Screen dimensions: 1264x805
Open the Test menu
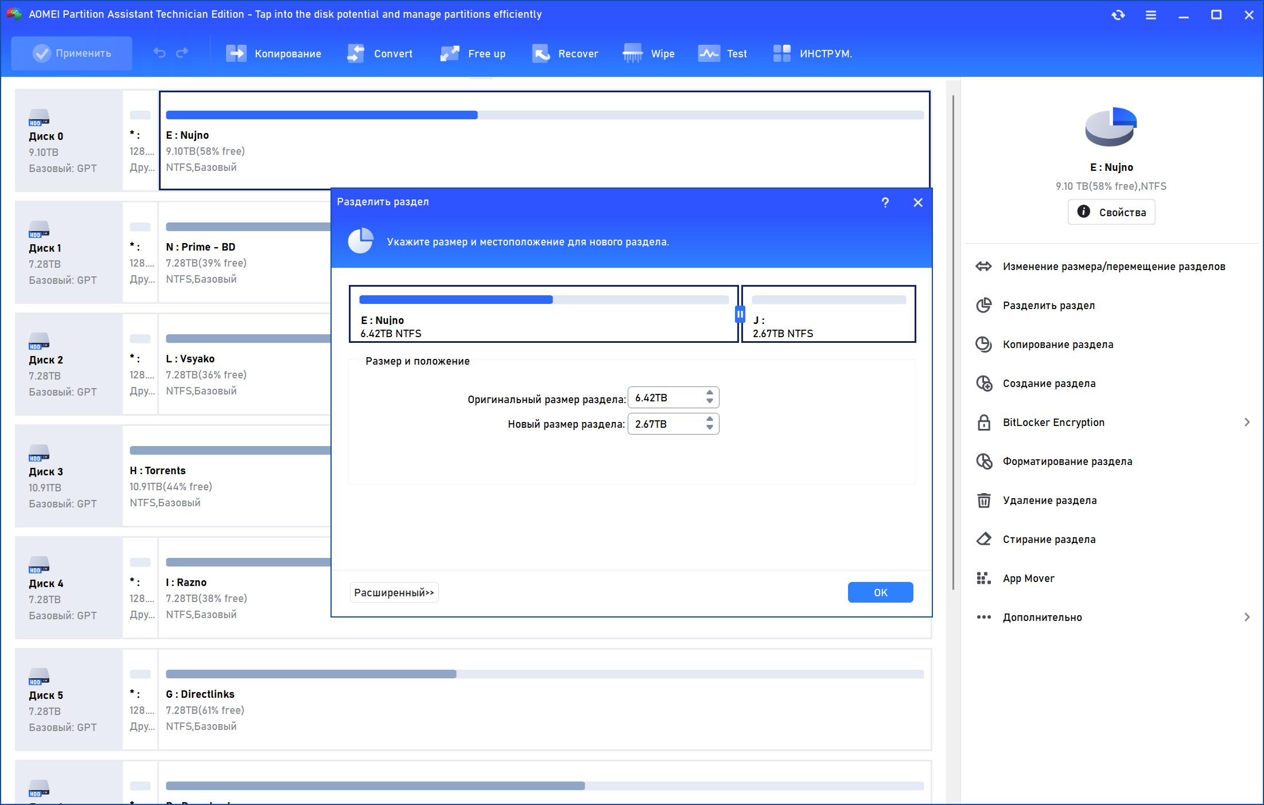pyautogui.click(x=722, y=53)
